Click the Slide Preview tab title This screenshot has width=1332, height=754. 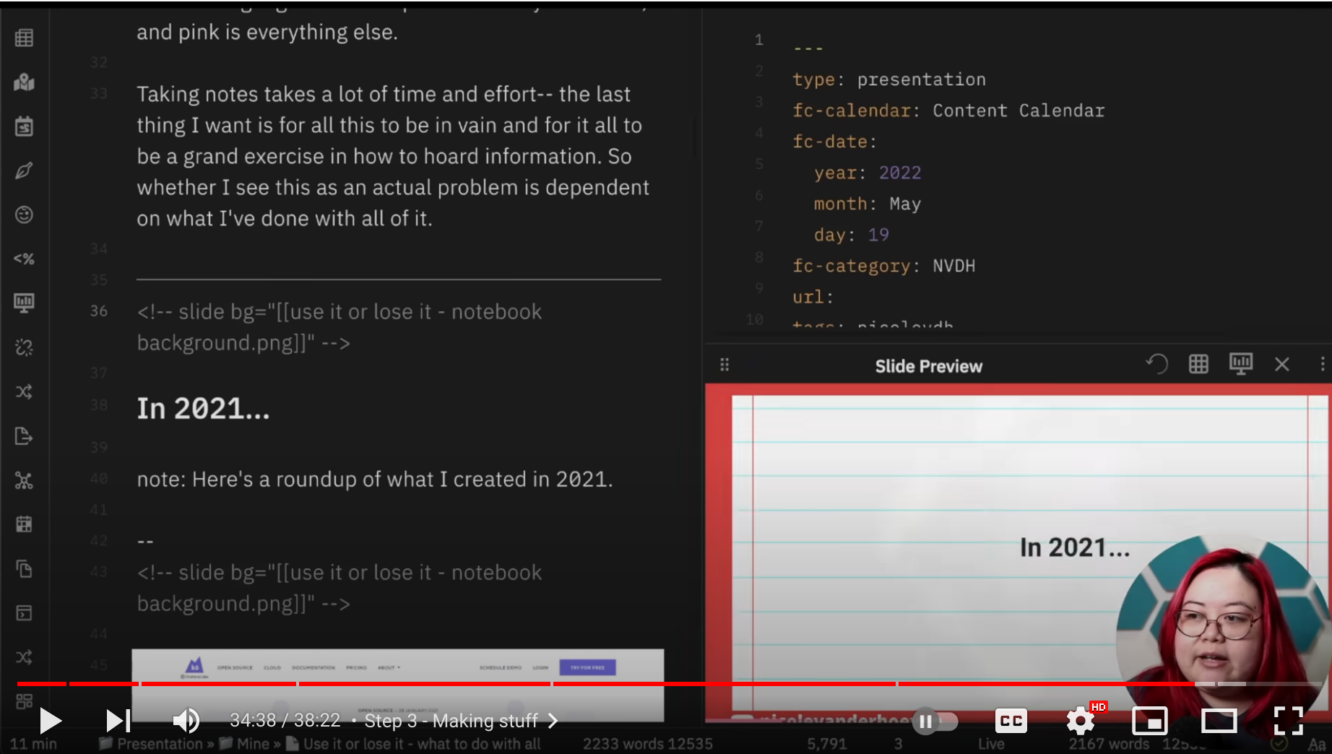(x=928, y=366)
